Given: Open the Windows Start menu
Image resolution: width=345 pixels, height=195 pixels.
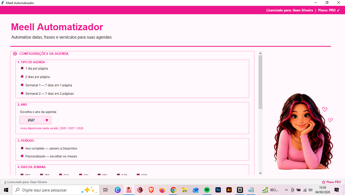Looking at the screenshot, I should pos(6,190).
